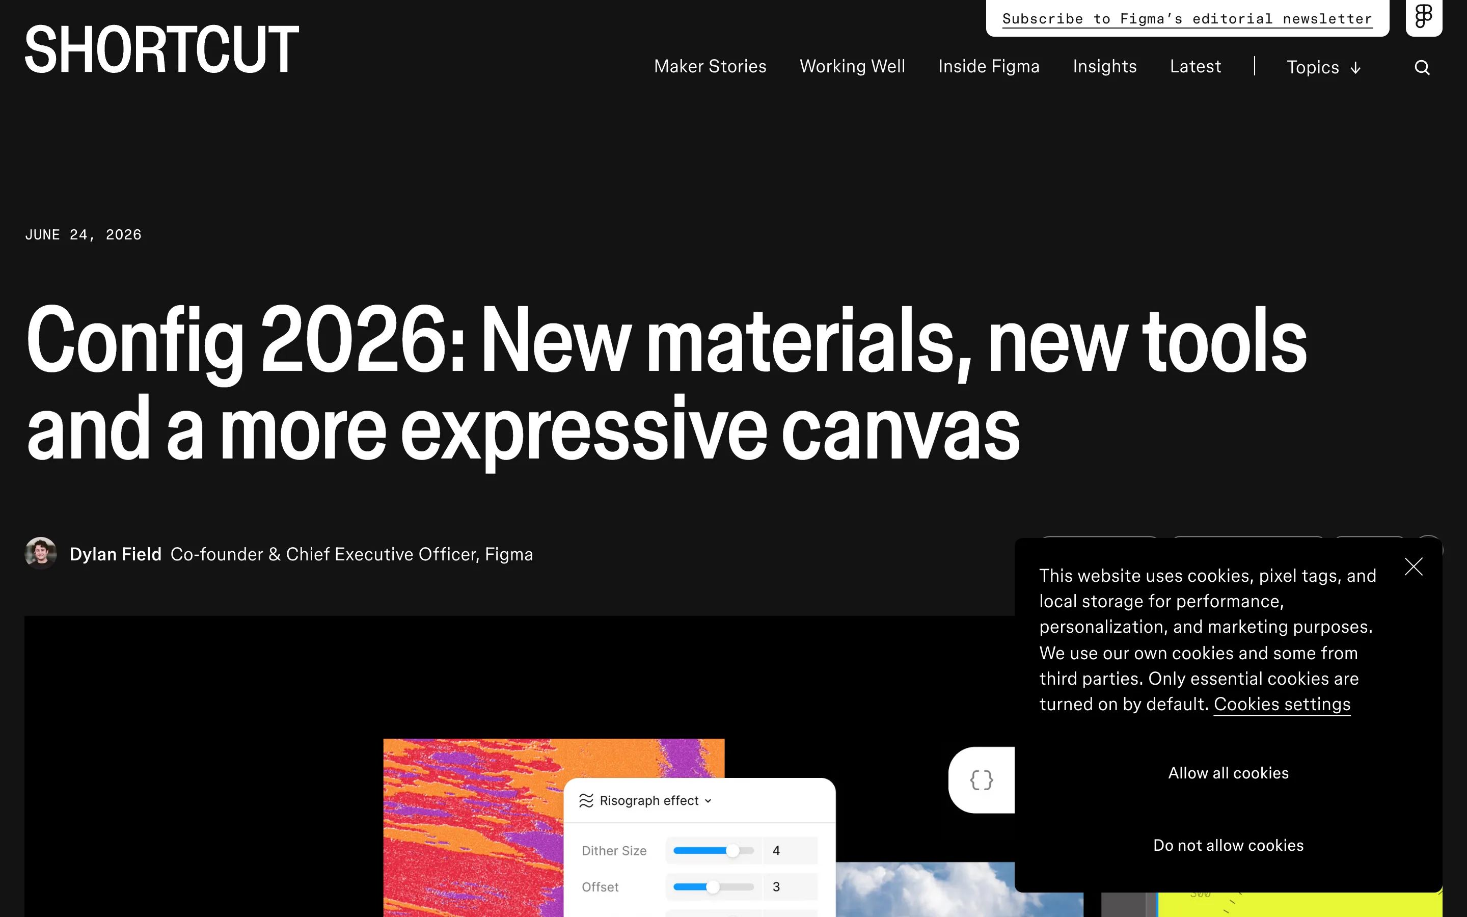Expand the Topics dropdown menu
Screen dimensions: 1467x917
[x=1324, y=67]
